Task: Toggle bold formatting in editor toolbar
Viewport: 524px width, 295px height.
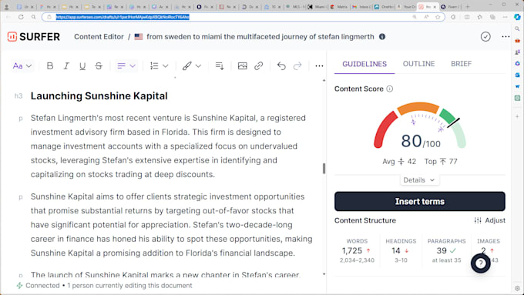Action: (x=50, y=66)
